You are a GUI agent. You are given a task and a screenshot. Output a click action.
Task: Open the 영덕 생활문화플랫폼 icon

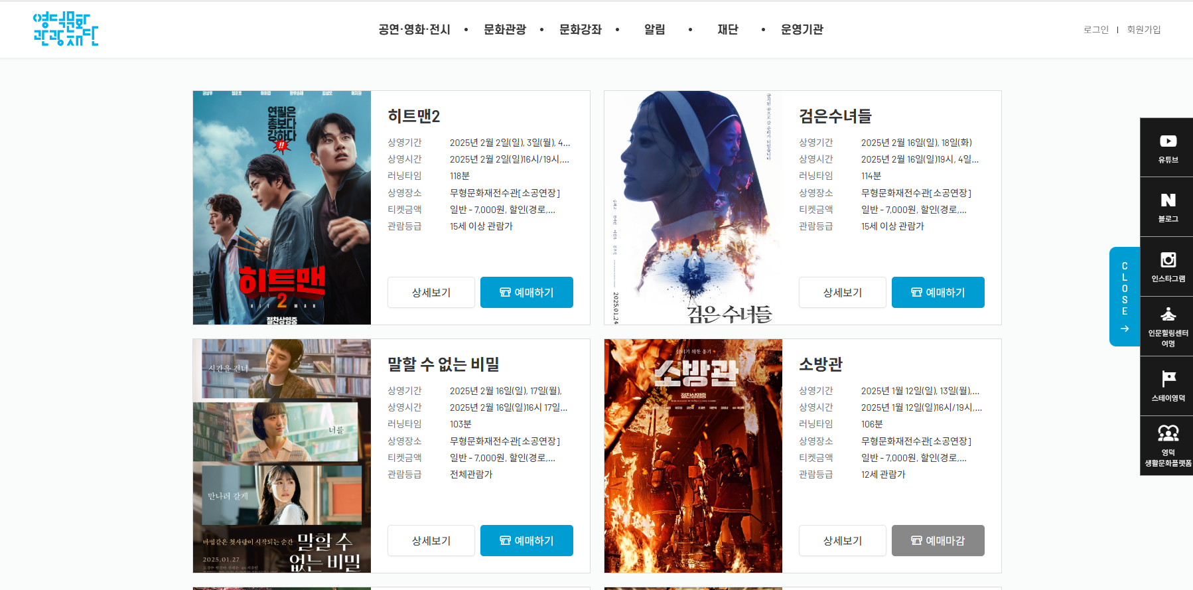[1168, 445]
